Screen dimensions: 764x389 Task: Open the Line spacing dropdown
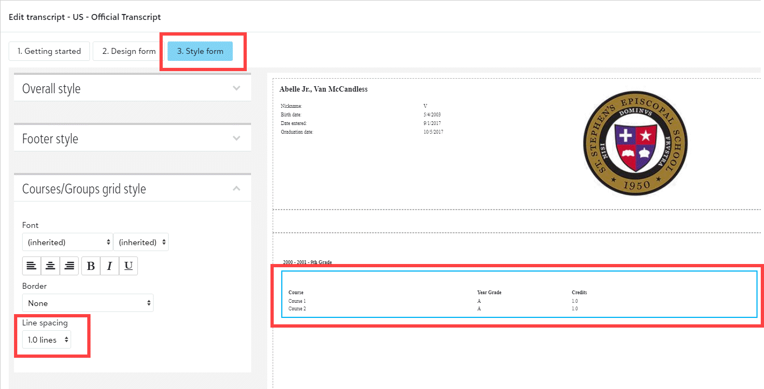pos(46,340)
